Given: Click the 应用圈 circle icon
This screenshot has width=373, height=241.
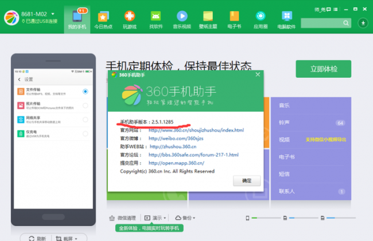Looking at the screenshot, I should tap(261, 16).
